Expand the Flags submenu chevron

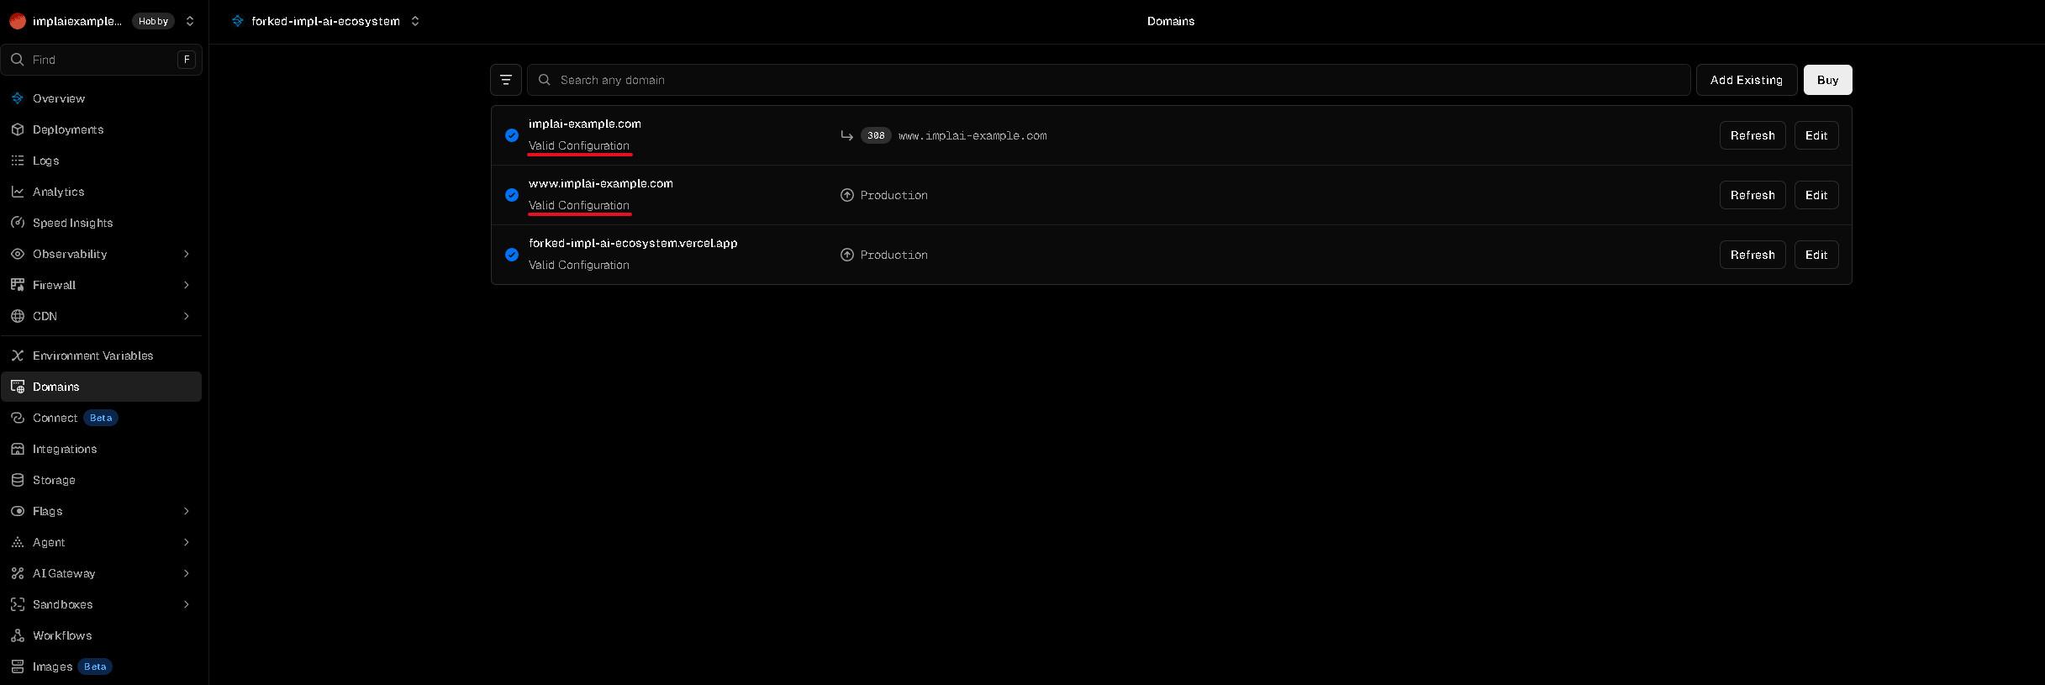pyautogui.click(x=187, y=511)
